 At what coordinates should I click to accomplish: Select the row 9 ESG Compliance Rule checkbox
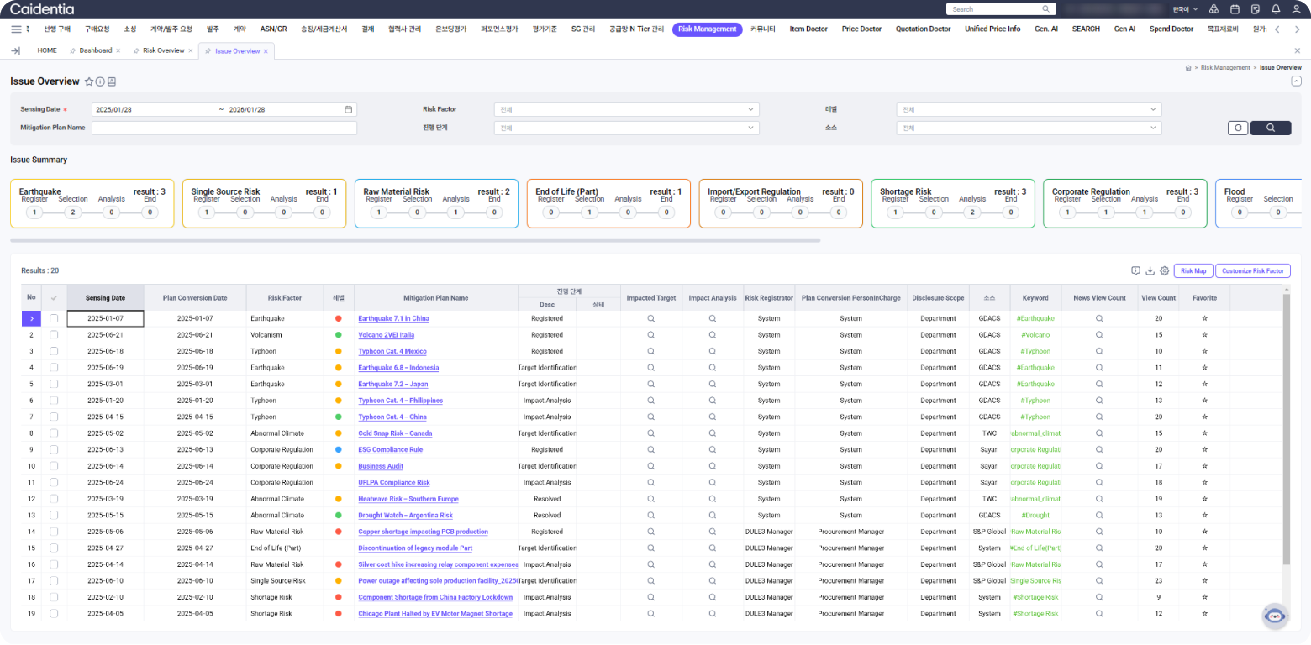[54, 449]
